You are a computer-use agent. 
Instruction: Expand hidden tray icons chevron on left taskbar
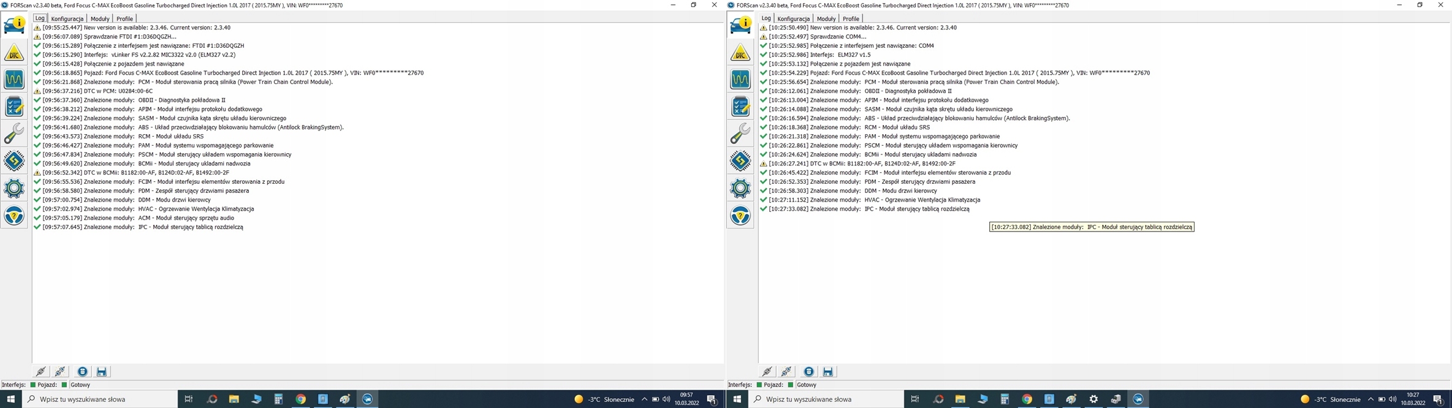point(644,399)
